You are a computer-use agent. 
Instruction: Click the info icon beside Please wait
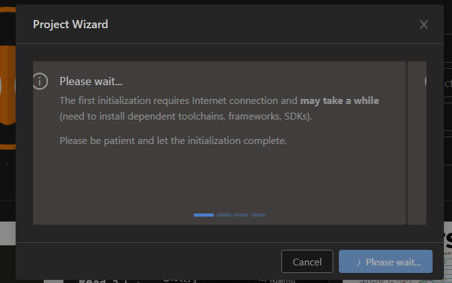click(x=40, y=81)
